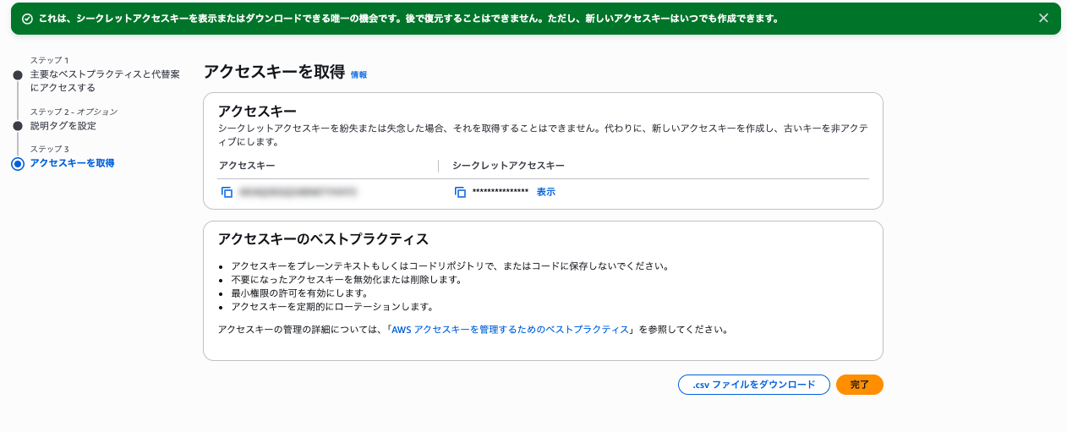Image resolution: width=1067 pixels, height=432 pixels.
Task: Copy the secret access key to the clipboard
Action: [x=460, y=192]
